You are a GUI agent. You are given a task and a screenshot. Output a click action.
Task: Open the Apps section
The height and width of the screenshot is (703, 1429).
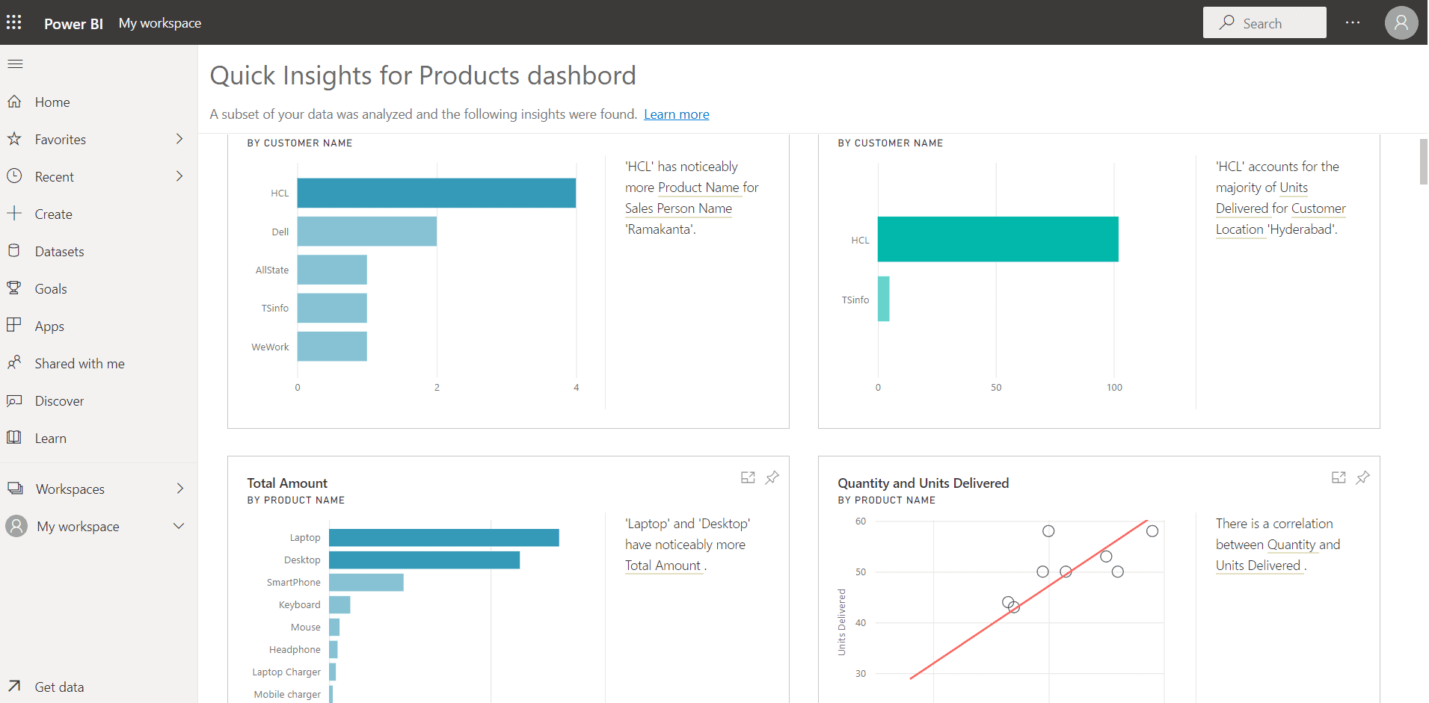[49, 326]
